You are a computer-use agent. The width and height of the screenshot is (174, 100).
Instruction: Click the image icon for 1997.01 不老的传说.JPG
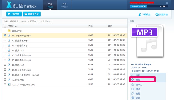tap(9, 84)
